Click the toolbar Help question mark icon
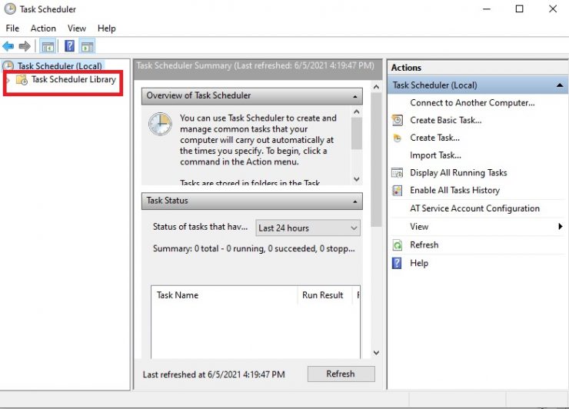 tap(69, 46)
